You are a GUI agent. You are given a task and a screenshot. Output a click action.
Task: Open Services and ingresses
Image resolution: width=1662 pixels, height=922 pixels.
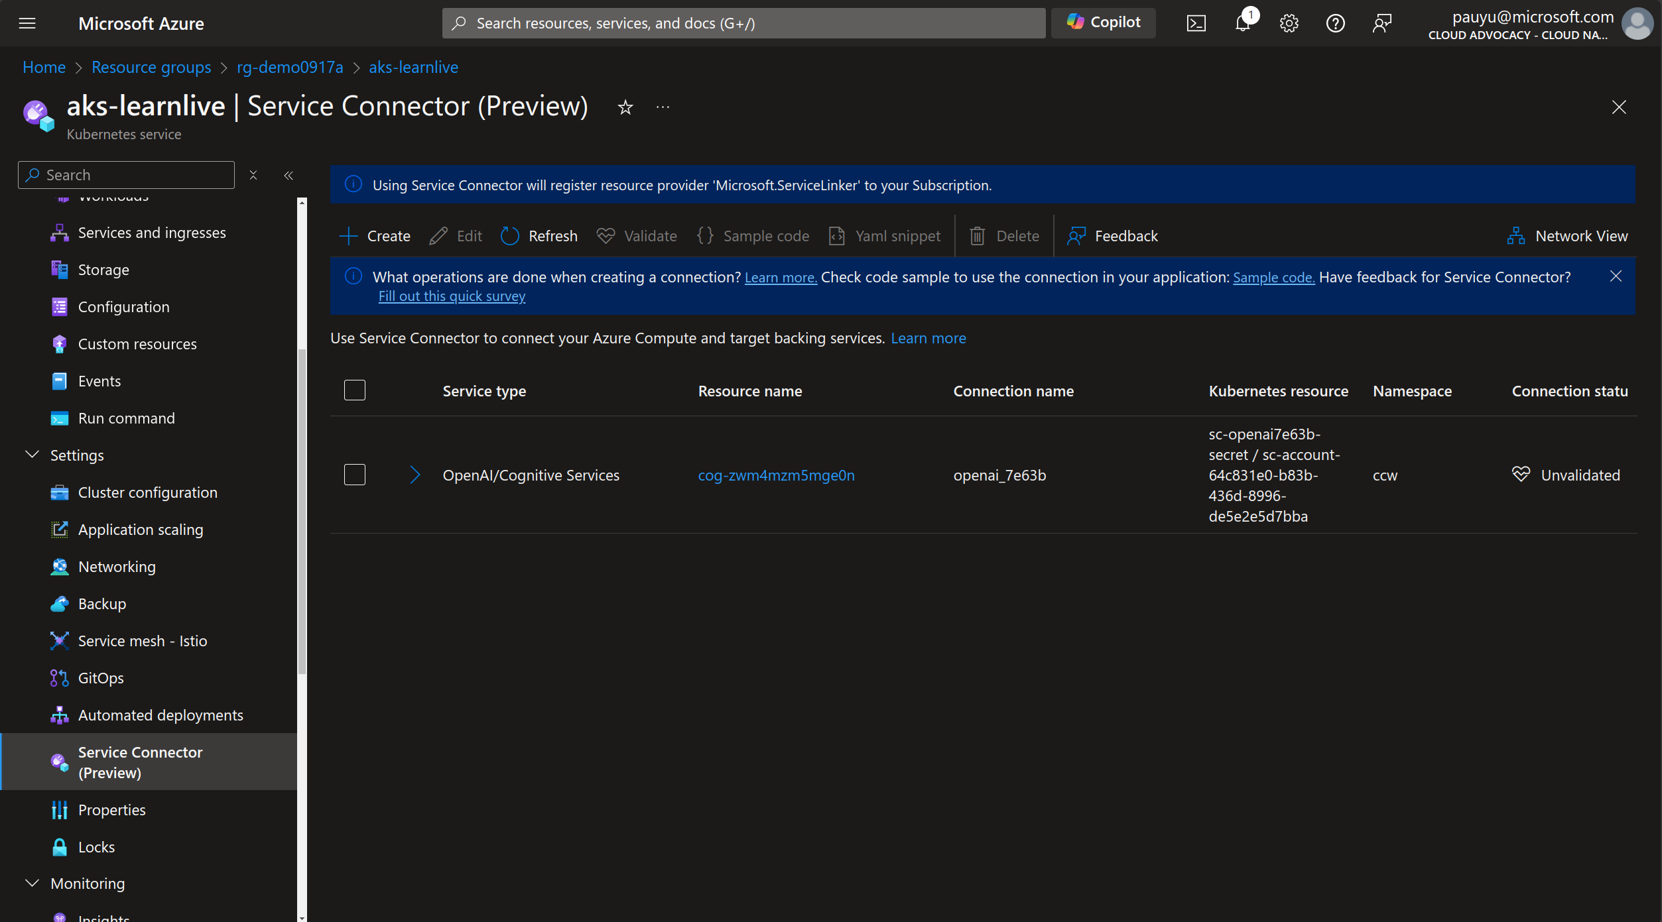[152, 233]
